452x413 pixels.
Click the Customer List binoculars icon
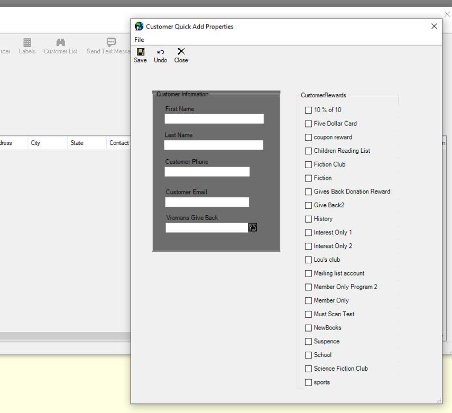point(61,42)
